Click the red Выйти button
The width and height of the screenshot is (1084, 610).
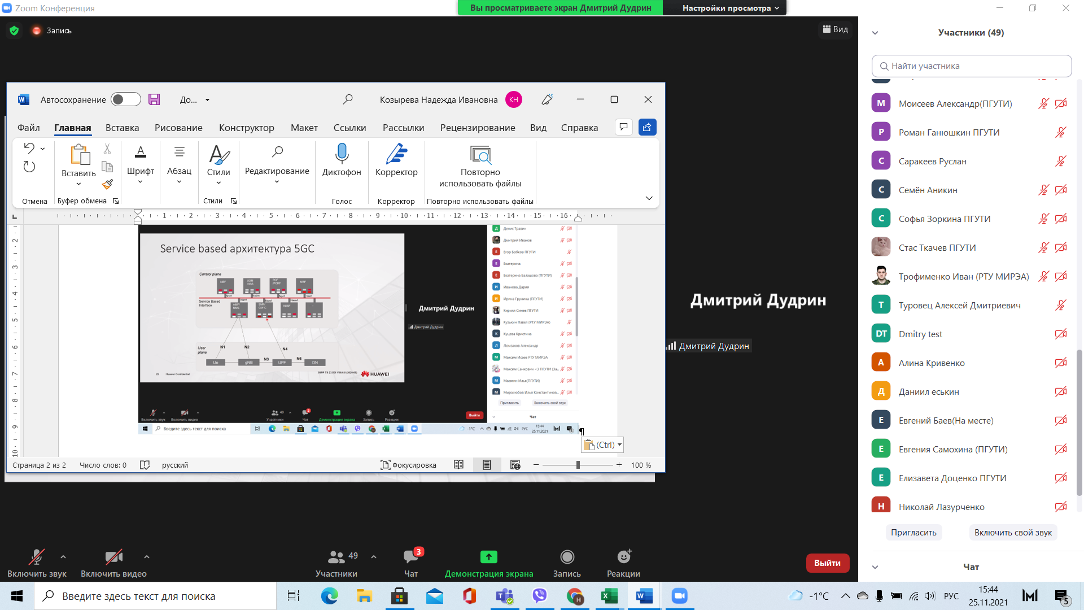tap(827, 563)
